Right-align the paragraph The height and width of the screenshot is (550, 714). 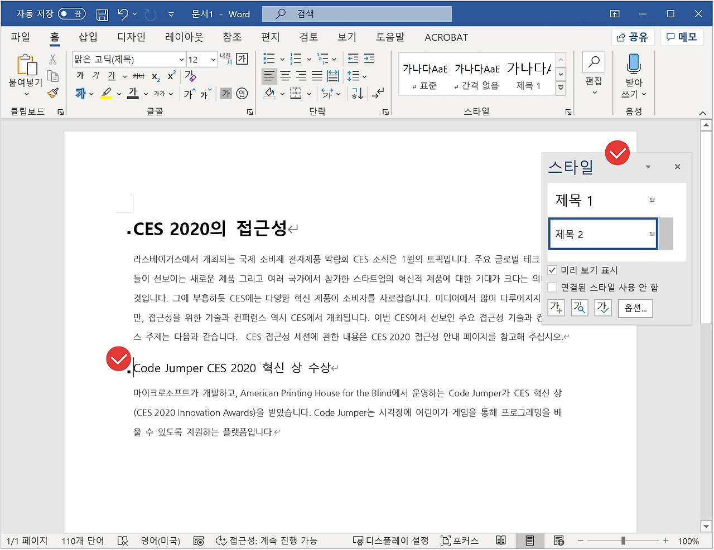click(301, 76)
